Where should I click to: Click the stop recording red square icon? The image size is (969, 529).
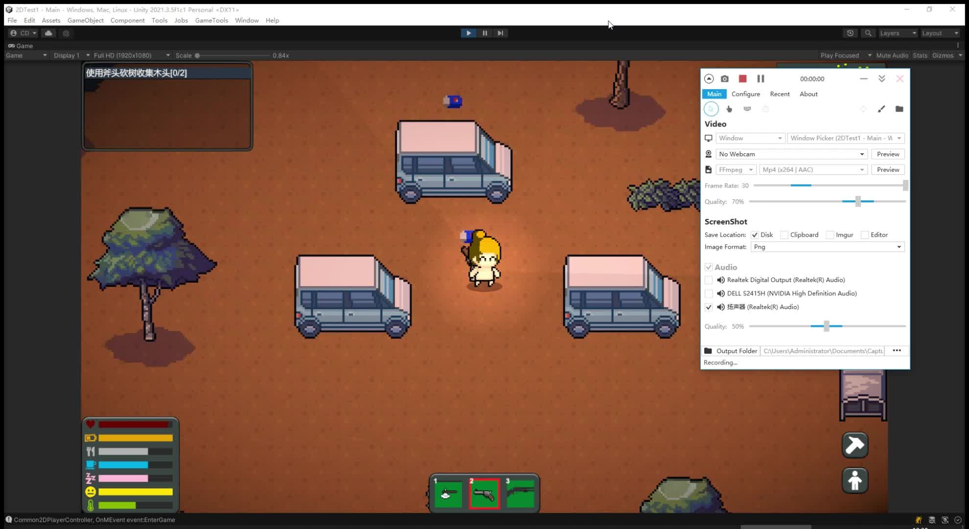click(x=742, y=78)
